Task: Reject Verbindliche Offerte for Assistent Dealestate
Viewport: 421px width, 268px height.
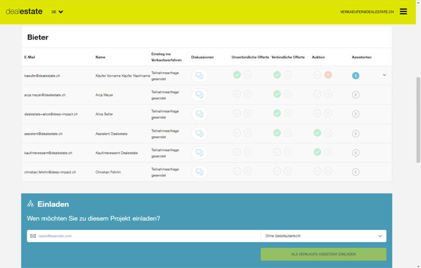Action: tap(288, 133)
